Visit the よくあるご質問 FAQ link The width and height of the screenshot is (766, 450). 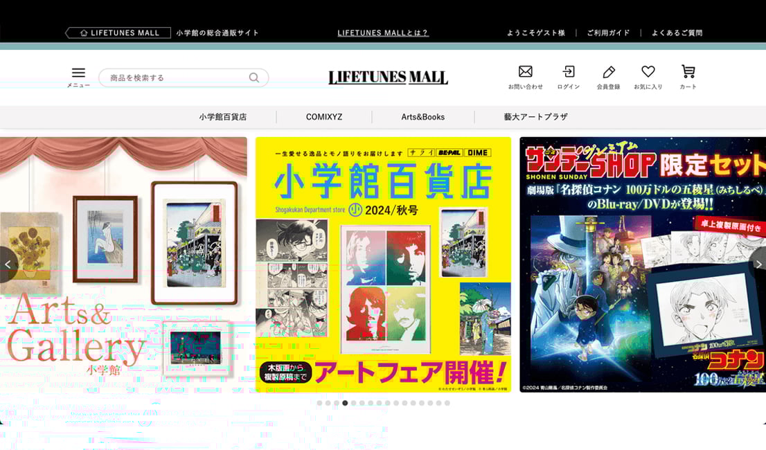[677, 33]
